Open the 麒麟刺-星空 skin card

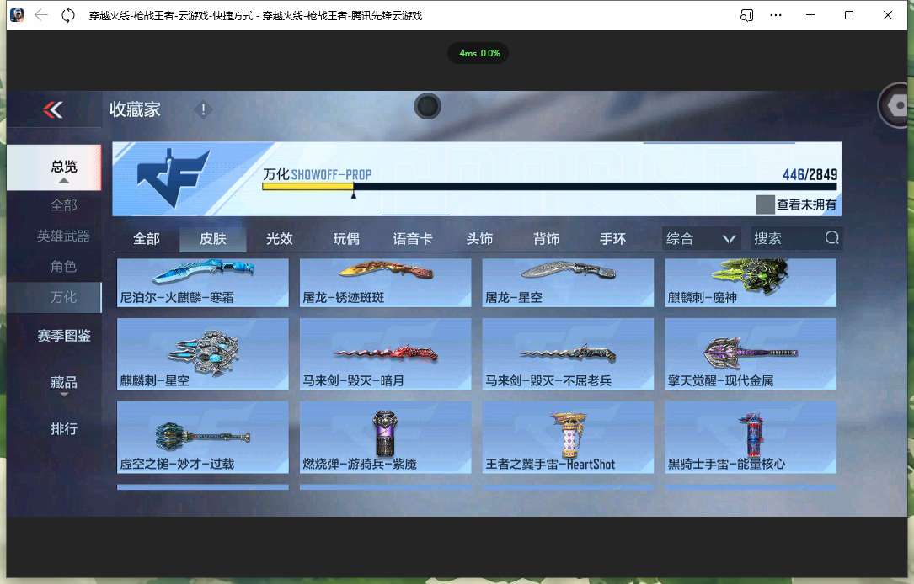pyautogui.click(x=203, y=354)
